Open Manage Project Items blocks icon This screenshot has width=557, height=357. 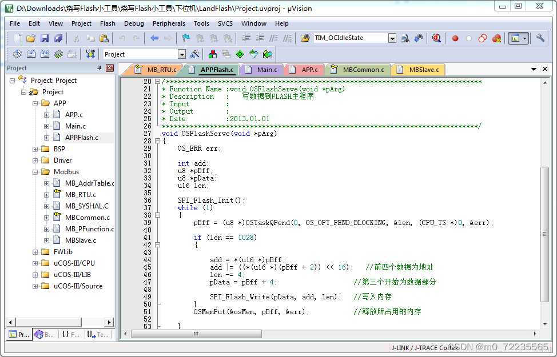213,54
